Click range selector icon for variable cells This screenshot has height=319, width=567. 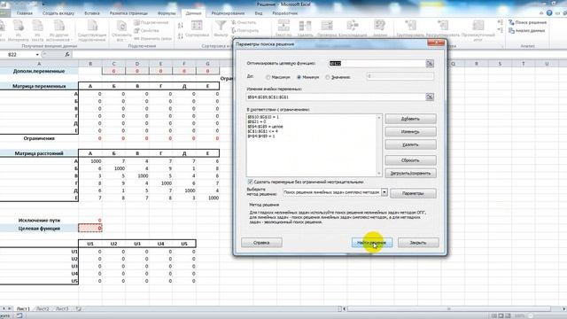coord(430,97)
